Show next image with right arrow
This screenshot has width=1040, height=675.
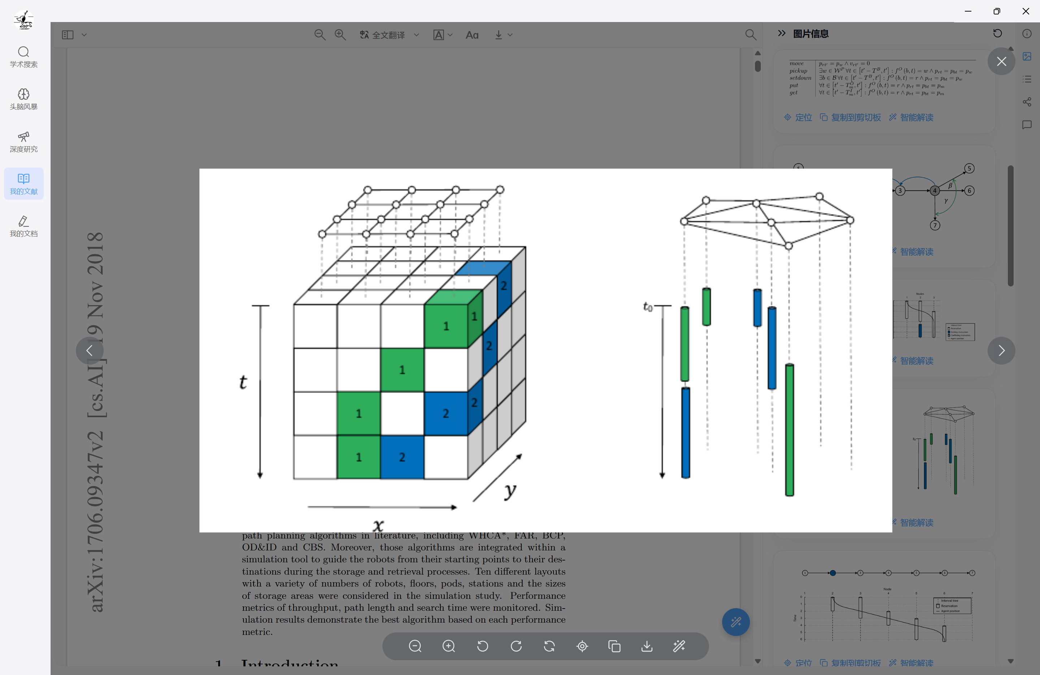(1001, 350)
